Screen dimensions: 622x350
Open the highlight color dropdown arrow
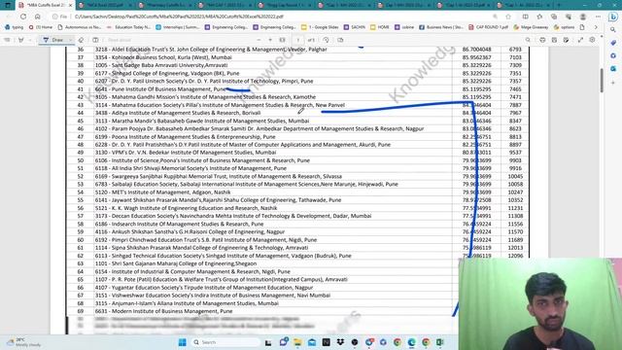click(x=30, y=40)
